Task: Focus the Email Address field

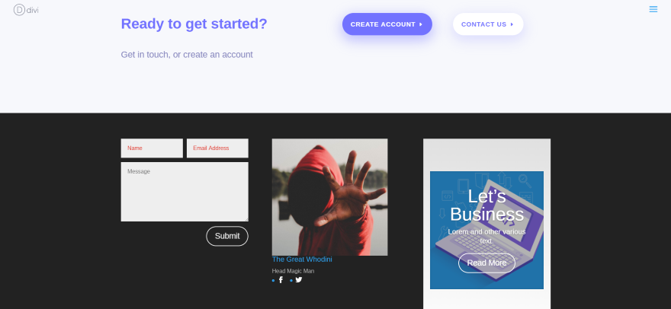Action: click(x=217, y=148)
